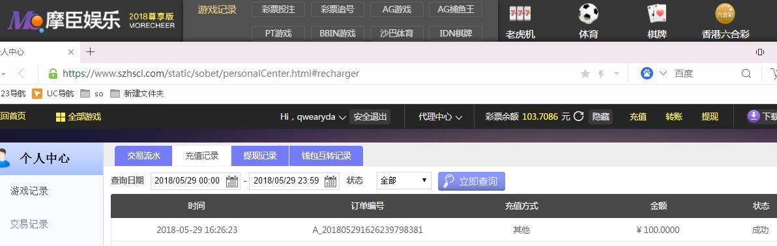Open end date calendar picker icon

[x=330, y=181]
